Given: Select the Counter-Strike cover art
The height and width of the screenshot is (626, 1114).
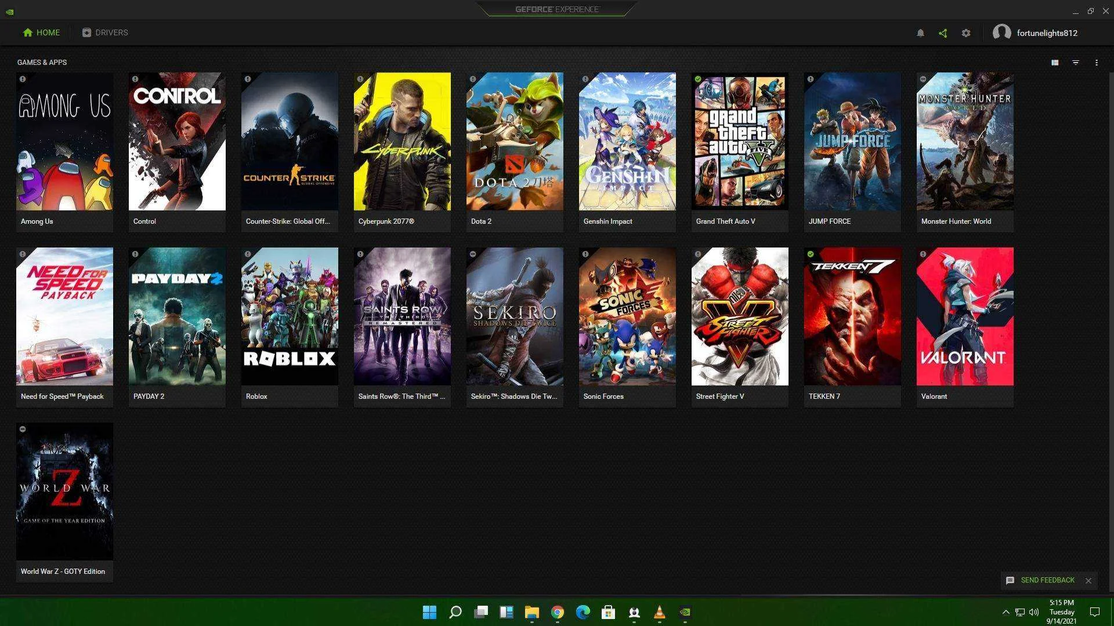Looking at the screenshot, I should click(x=290, y=141).
